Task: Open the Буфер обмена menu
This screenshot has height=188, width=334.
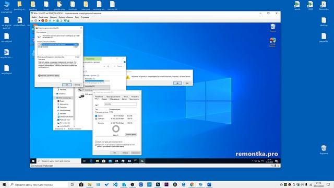Action: point(66,17)
